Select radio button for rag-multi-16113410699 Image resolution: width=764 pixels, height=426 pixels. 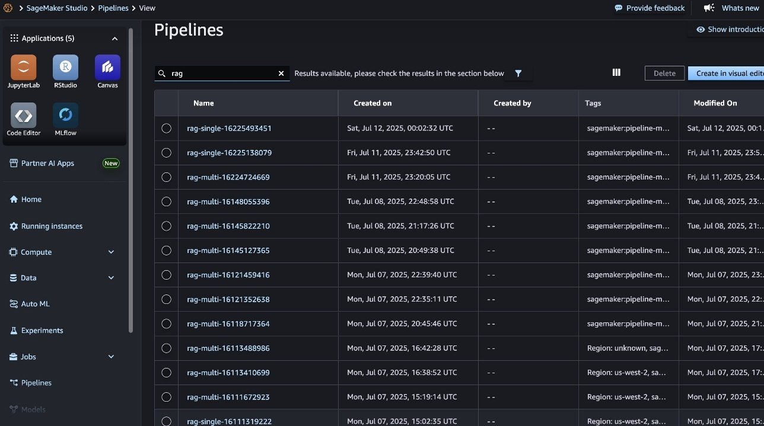[x=166, y=373]
